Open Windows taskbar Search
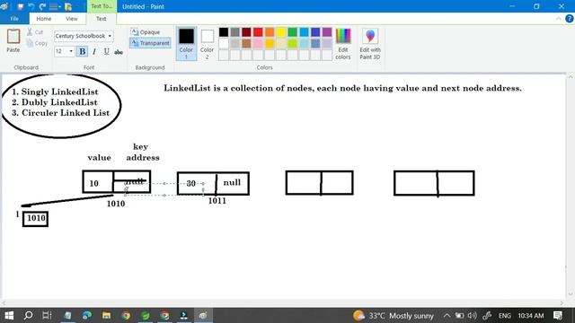This screenshot has height=323, width=575. pos(28,315)
